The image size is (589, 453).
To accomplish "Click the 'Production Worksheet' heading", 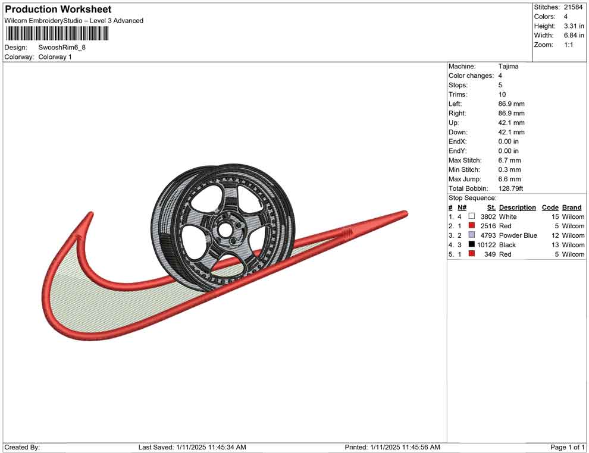I will coord(58,10).
